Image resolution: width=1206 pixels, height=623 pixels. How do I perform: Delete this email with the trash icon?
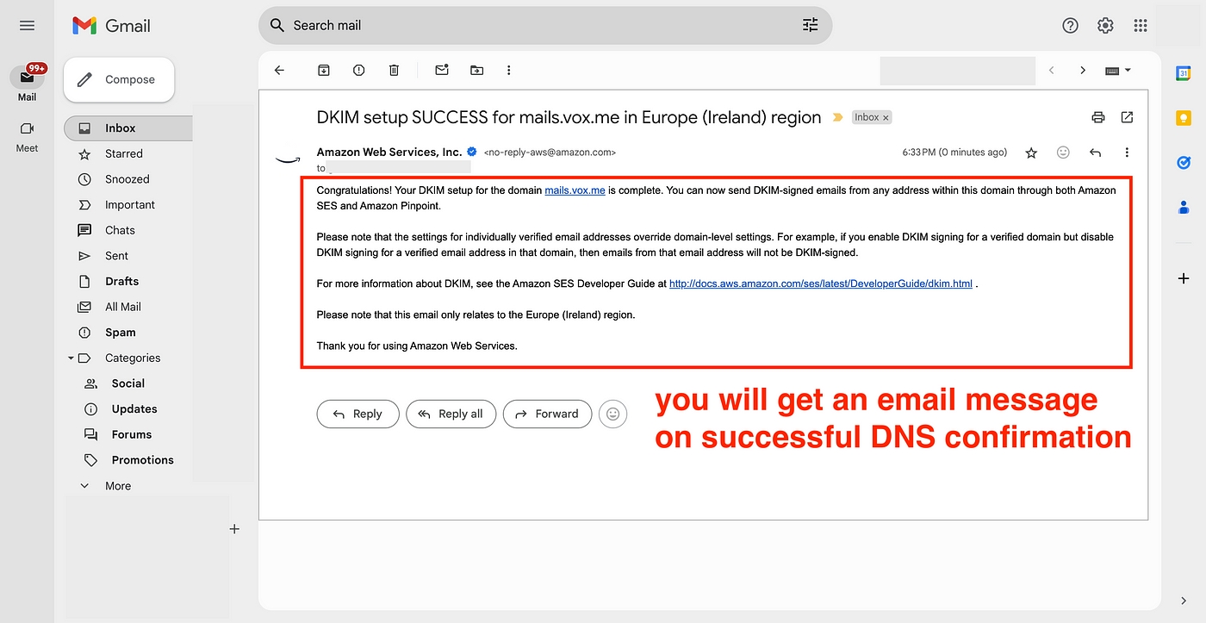[x=394, y=70]
